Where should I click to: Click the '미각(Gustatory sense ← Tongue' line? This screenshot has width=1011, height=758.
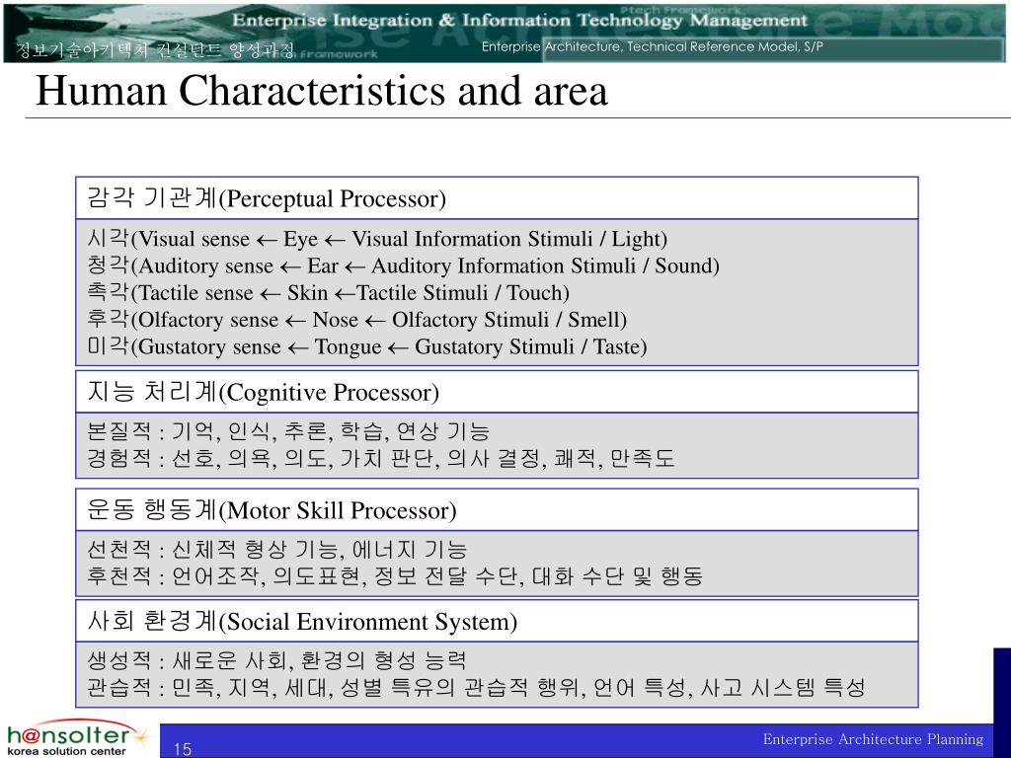367,346
